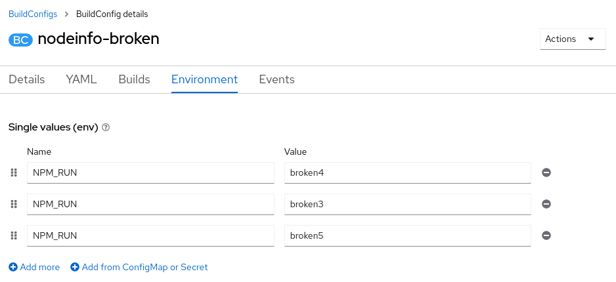616x282 pixels.
Task: Select the Events tab
Action: 276,79
